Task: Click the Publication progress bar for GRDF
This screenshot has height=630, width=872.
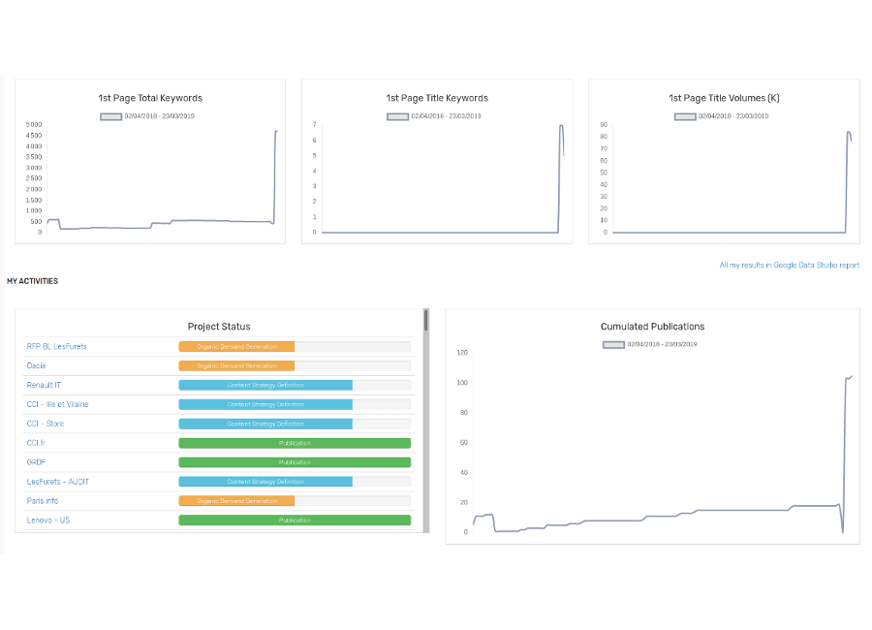Action: pyautogui.click(x=295, y=462)
